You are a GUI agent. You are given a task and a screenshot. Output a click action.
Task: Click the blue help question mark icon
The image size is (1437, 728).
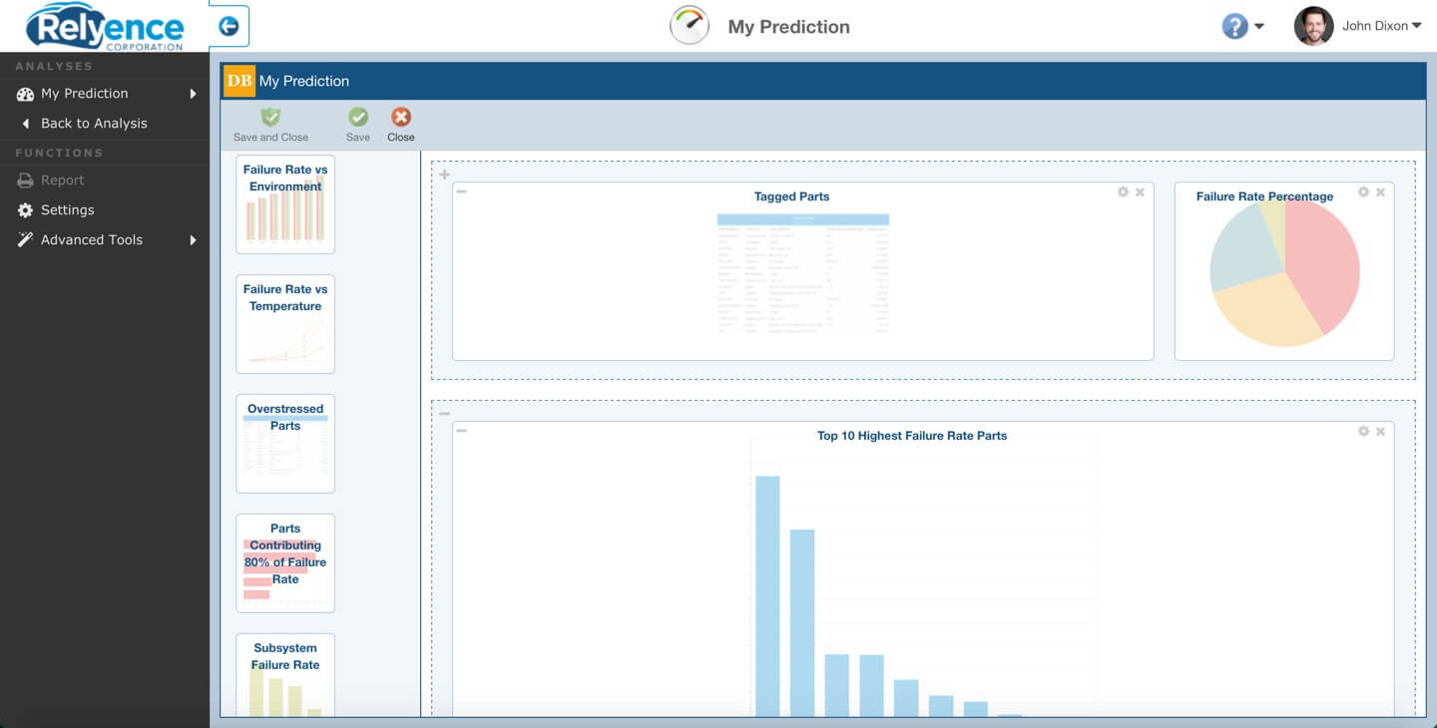click(1235, 25)
